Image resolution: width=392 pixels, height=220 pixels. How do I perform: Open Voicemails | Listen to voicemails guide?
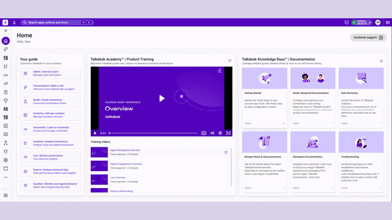tap(50, 129)
